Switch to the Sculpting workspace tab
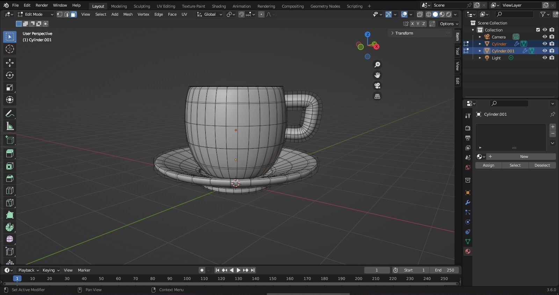559x295 pixels. (x=141, y=6)
